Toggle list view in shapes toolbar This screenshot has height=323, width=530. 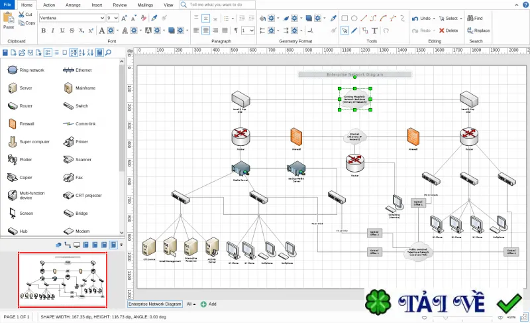click(x=56, y=52)
